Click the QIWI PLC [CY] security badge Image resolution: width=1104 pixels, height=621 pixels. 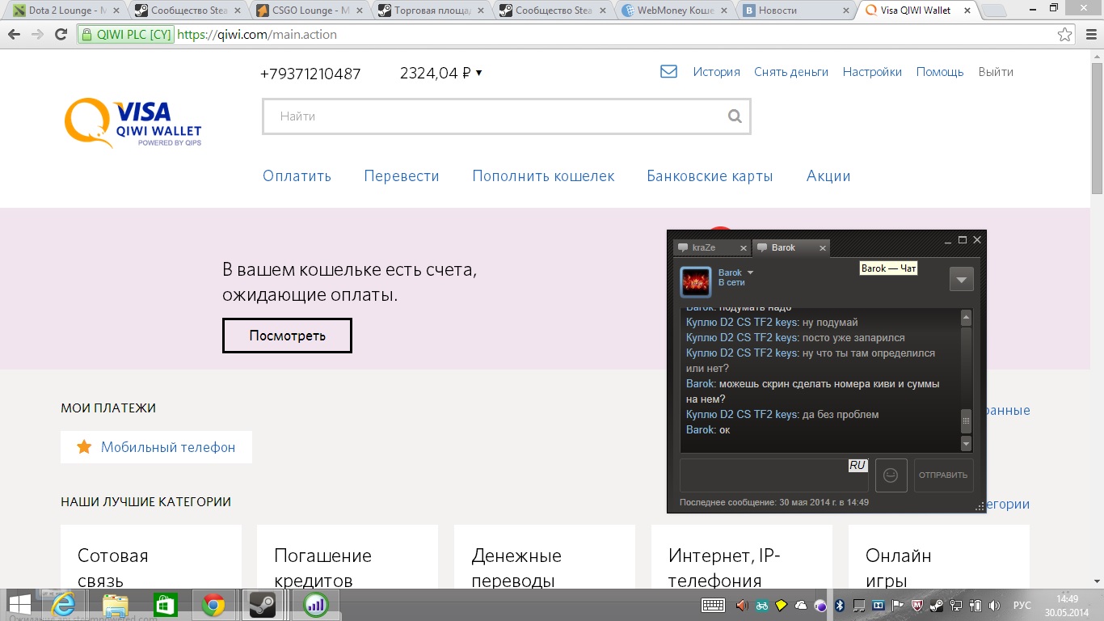click(x=125, y=35)
